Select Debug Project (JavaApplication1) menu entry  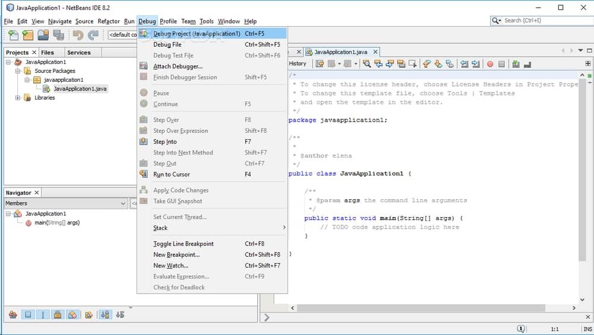pos(197,34)
